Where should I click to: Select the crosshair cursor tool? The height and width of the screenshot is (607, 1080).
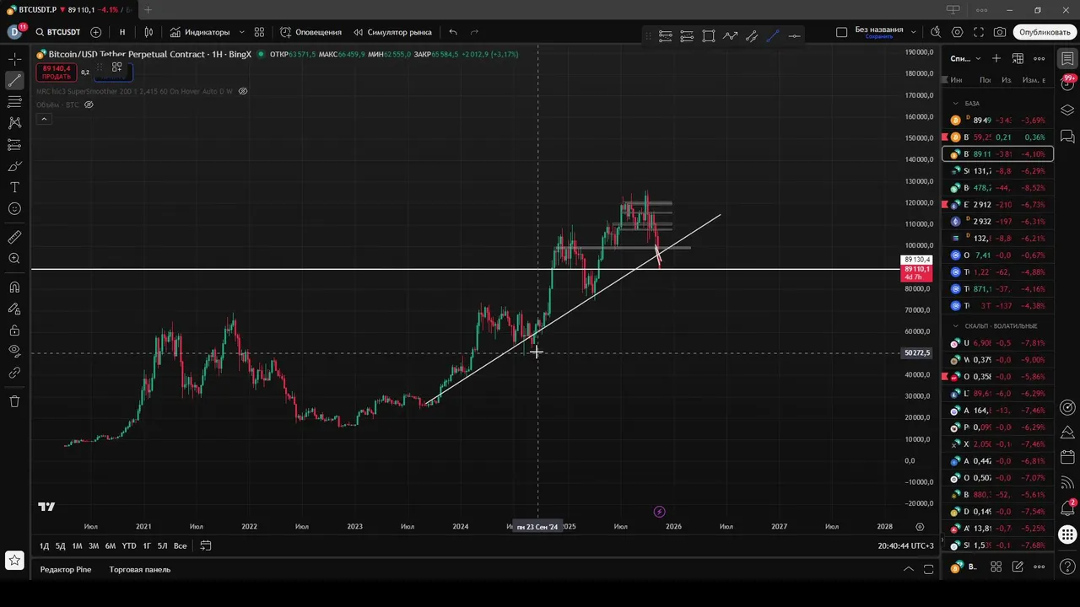(x=14, y=59)
